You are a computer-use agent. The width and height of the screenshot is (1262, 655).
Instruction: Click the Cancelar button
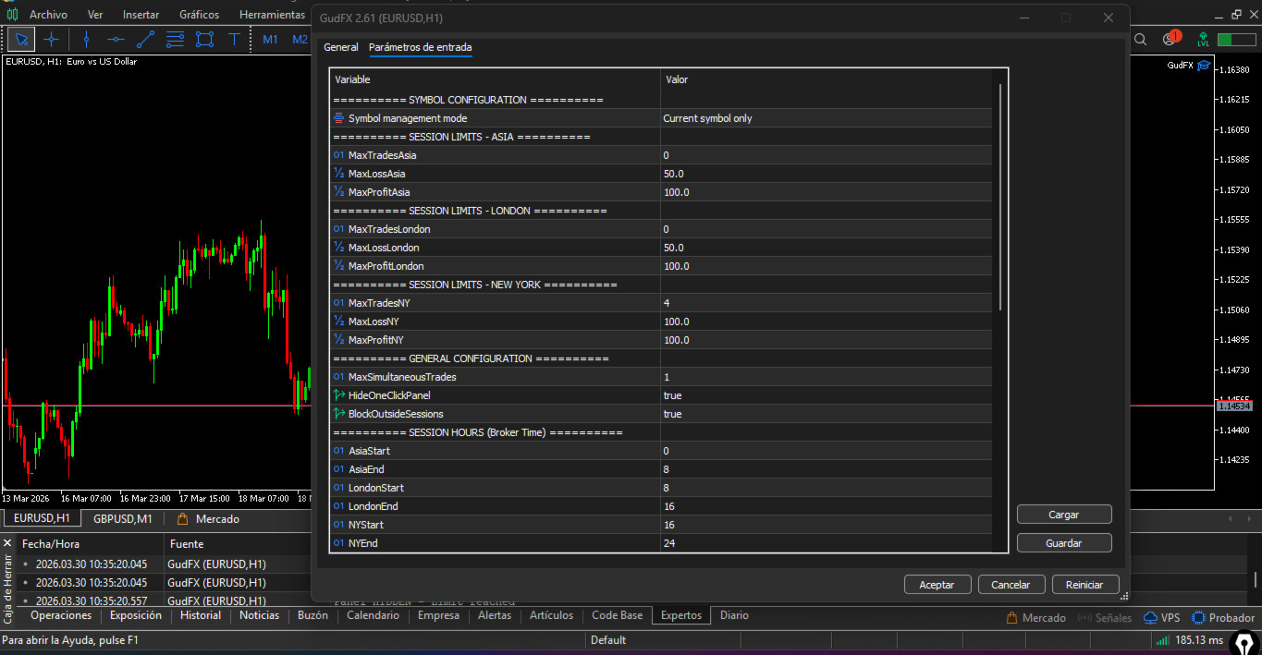[1011, 585]
